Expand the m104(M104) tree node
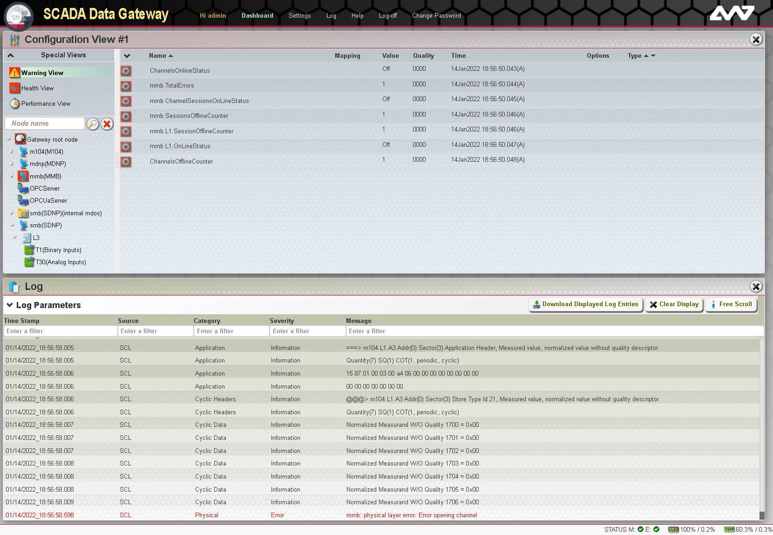 (12, 151)
